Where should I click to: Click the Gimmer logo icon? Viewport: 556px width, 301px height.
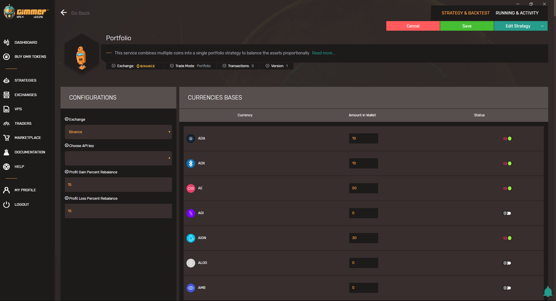9,12
